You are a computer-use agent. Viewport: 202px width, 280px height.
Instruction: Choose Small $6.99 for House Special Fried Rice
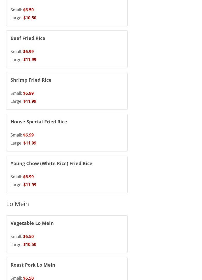point(28,135)
